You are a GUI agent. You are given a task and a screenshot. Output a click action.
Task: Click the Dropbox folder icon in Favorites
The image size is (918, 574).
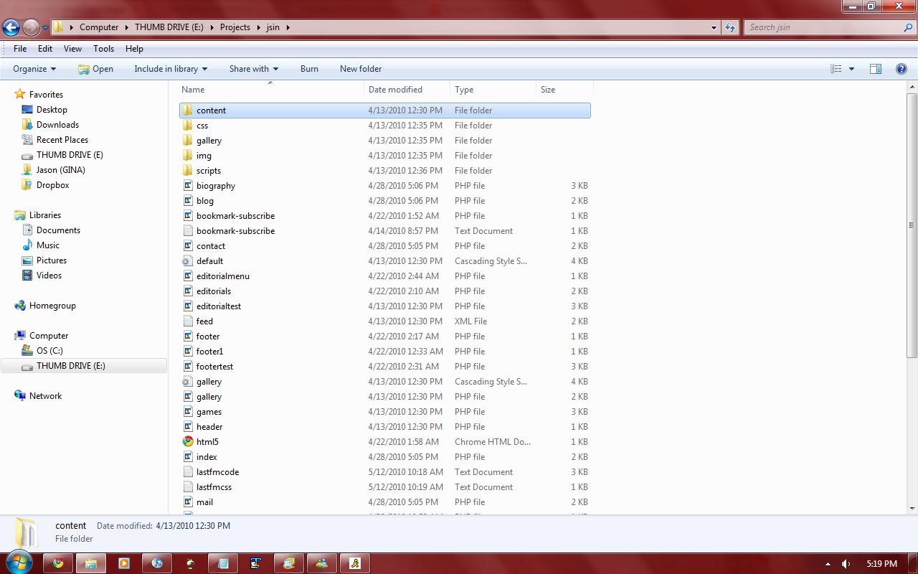tap(27, 185)
